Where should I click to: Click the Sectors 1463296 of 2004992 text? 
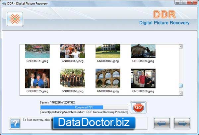click(57, 102)
